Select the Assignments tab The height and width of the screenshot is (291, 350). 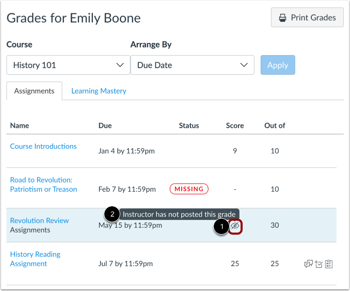(34, 91)
